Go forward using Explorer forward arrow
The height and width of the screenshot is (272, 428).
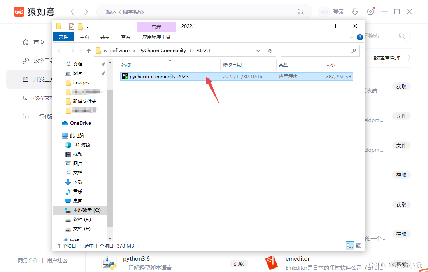pyautogui.click(x=72, y=51)
